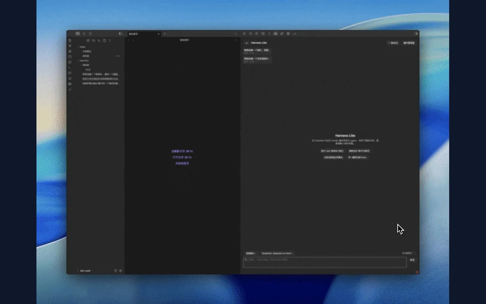Toggle the right sidebar
Viewport: 486px width, 304px height.
(416, 33)
